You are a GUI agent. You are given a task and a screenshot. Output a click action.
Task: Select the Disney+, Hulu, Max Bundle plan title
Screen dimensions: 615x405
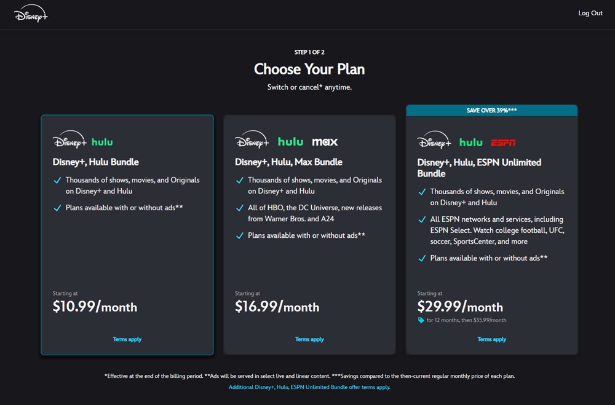point(288,162)
